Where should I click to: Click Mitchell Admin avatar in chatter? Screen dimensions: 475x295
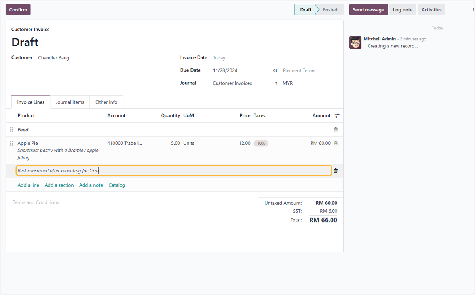(355, 42)
